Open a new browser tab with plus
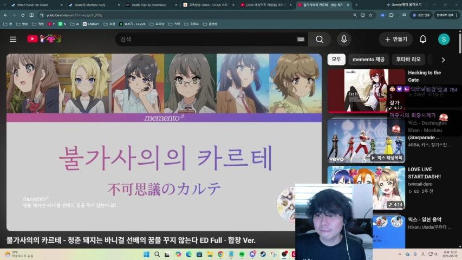The height and width of the screenshot is (260, 462). coord(356,5)
